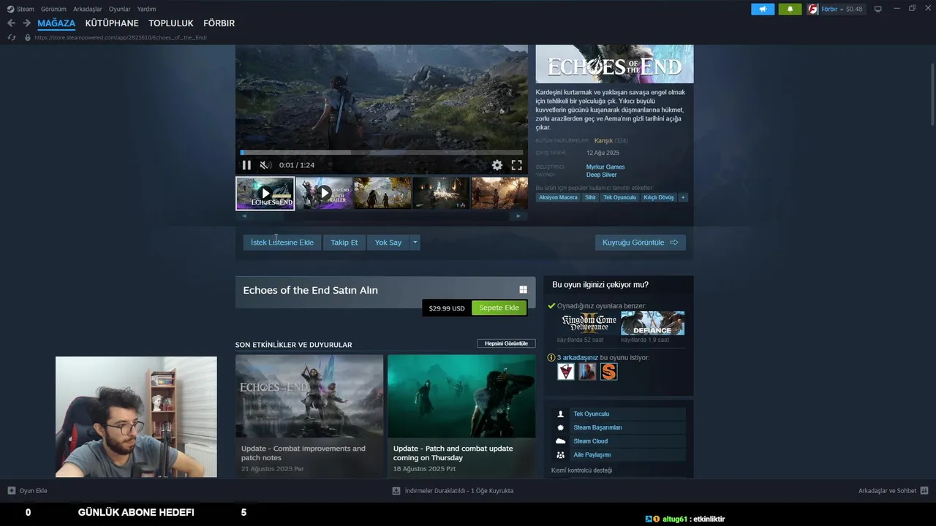Switch to TOPLULUK tab
The width and height of the screenshot is (936, 526).
171,23
